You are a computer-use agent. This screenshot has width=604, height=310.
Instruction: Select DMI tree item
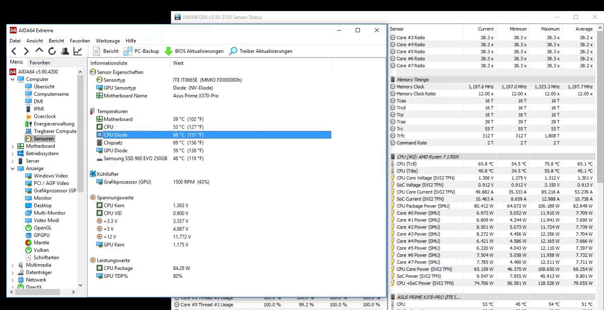coord(34,102)
